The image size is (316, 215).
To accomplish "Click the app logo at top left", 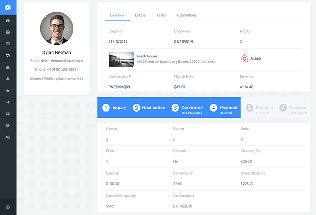I will pos(8,7).
